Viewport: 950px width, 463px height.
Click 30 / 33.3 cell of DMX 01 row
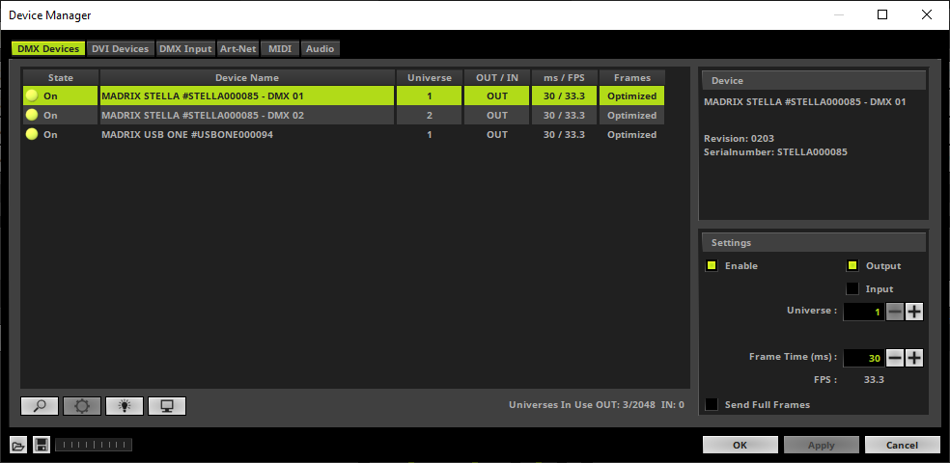pyautogui.click(x=564, y=95)
